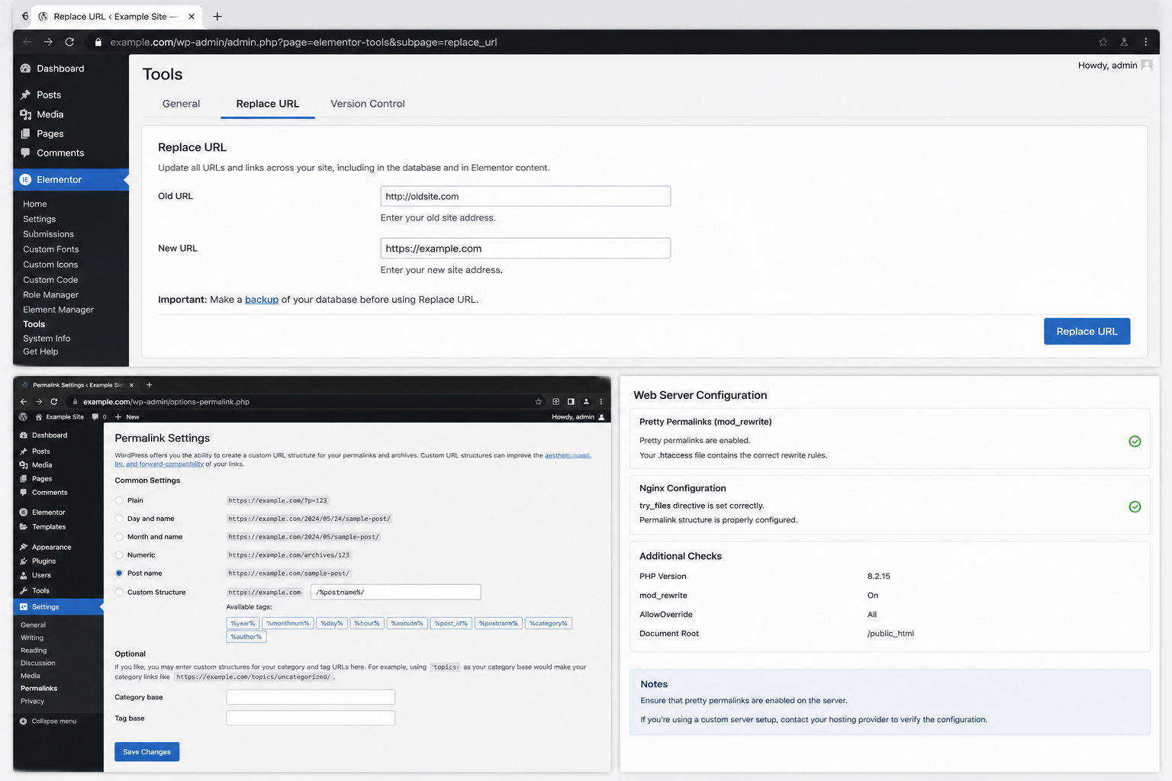Click Users icon in Permalink window sidebar
The width and height of the screenshot is (1172, 781).
[x=24, y=575]
